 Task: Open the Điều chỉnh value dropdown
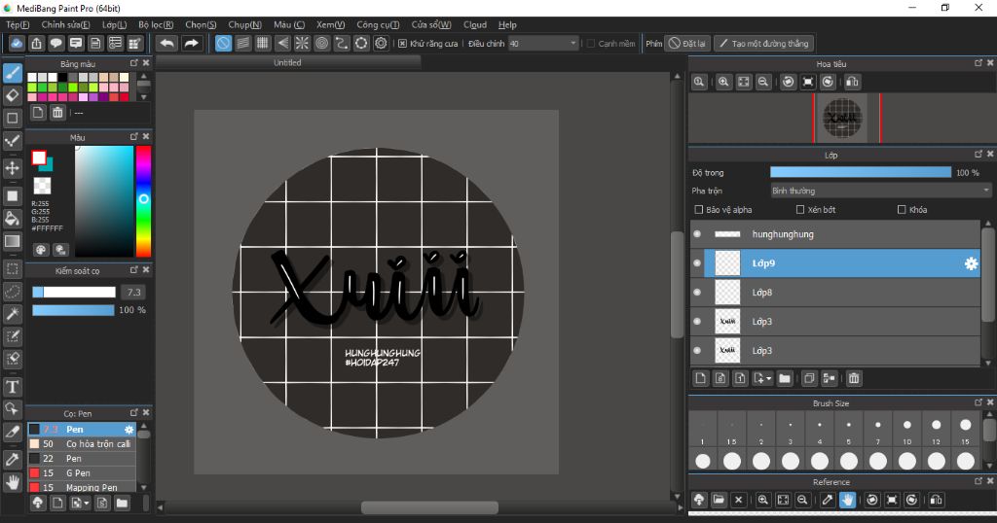(x=543, y=43)
